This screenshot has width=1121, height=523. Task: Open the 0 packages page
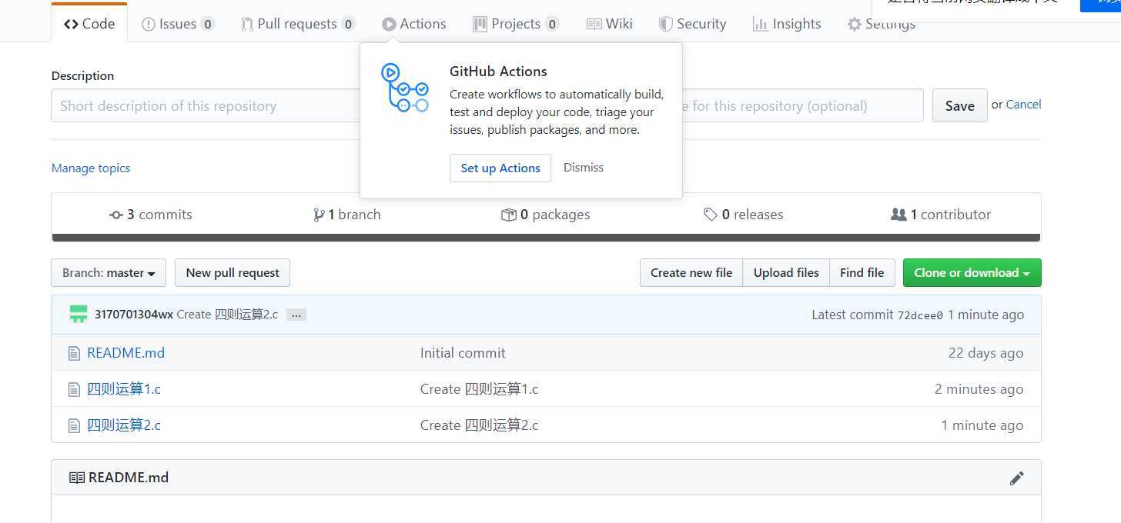(x=545, y=215)
